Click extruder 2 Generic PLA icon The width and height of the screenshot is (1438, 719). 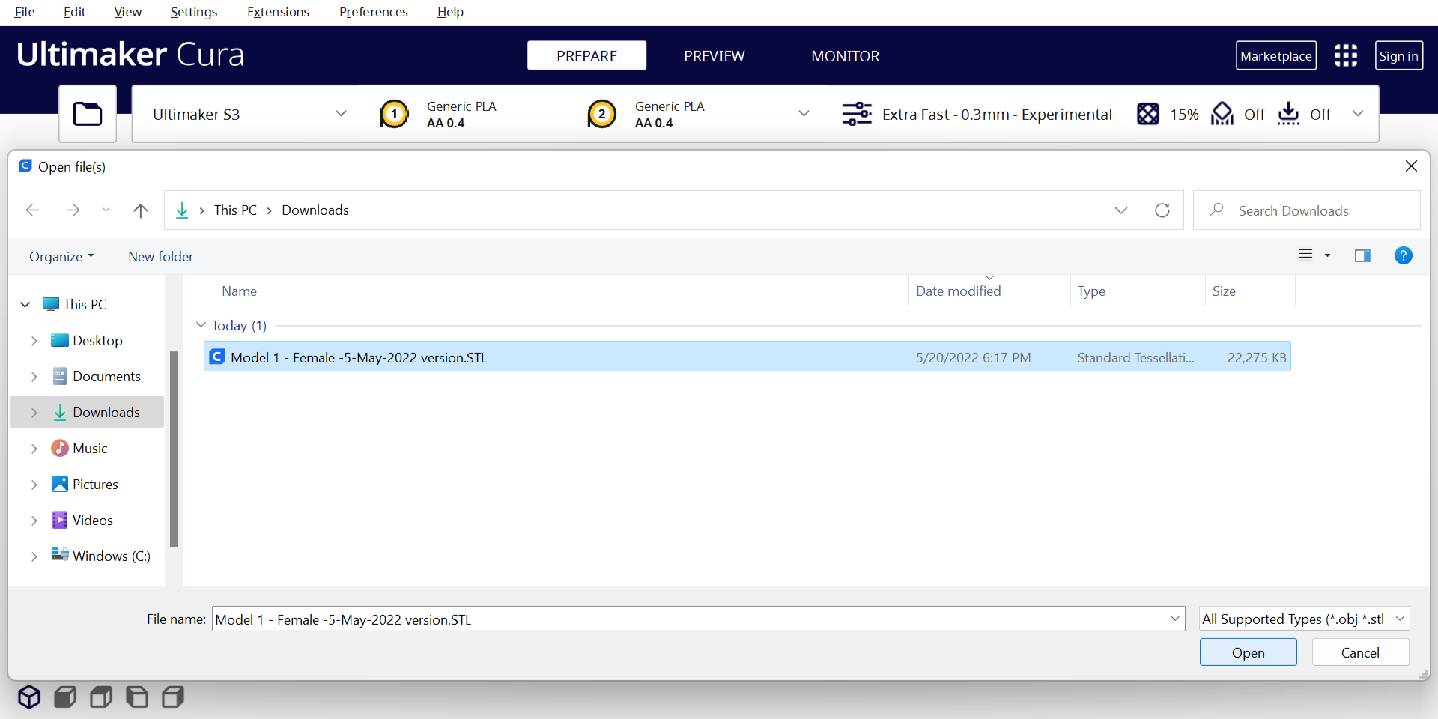tap(602, 114)
